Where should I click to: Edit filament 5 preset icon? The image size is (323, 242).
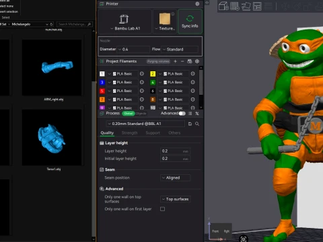(142, 91)
